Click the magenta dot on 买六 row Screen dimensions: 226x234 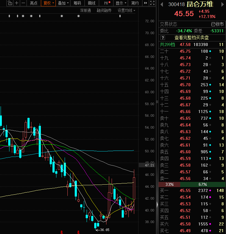point(210,224)
